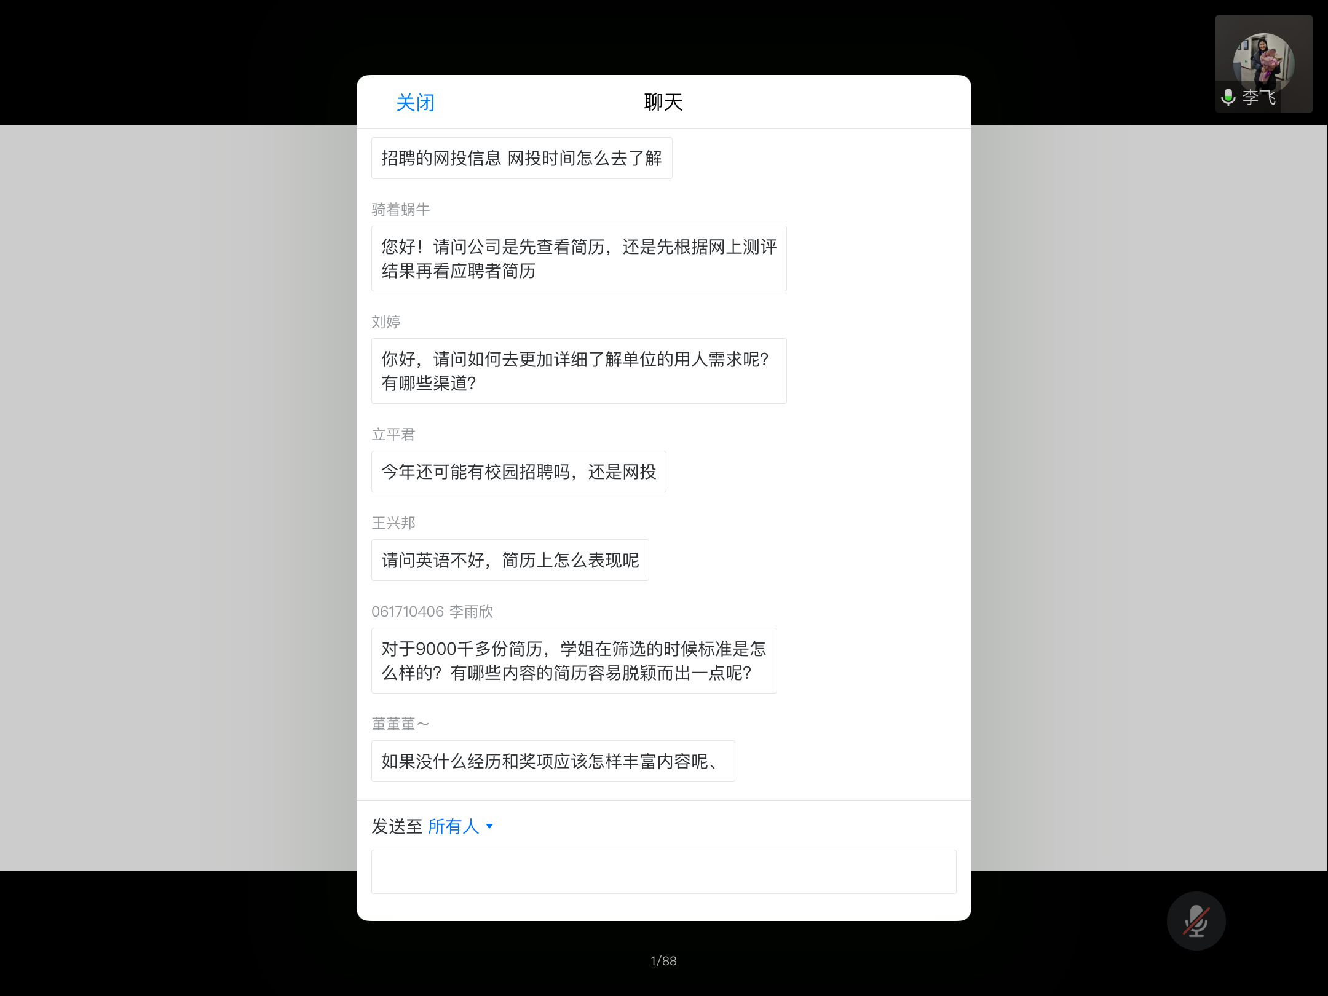1328x996 pixels.
Task: Click the 发送至 label
Action: [397, 826]
